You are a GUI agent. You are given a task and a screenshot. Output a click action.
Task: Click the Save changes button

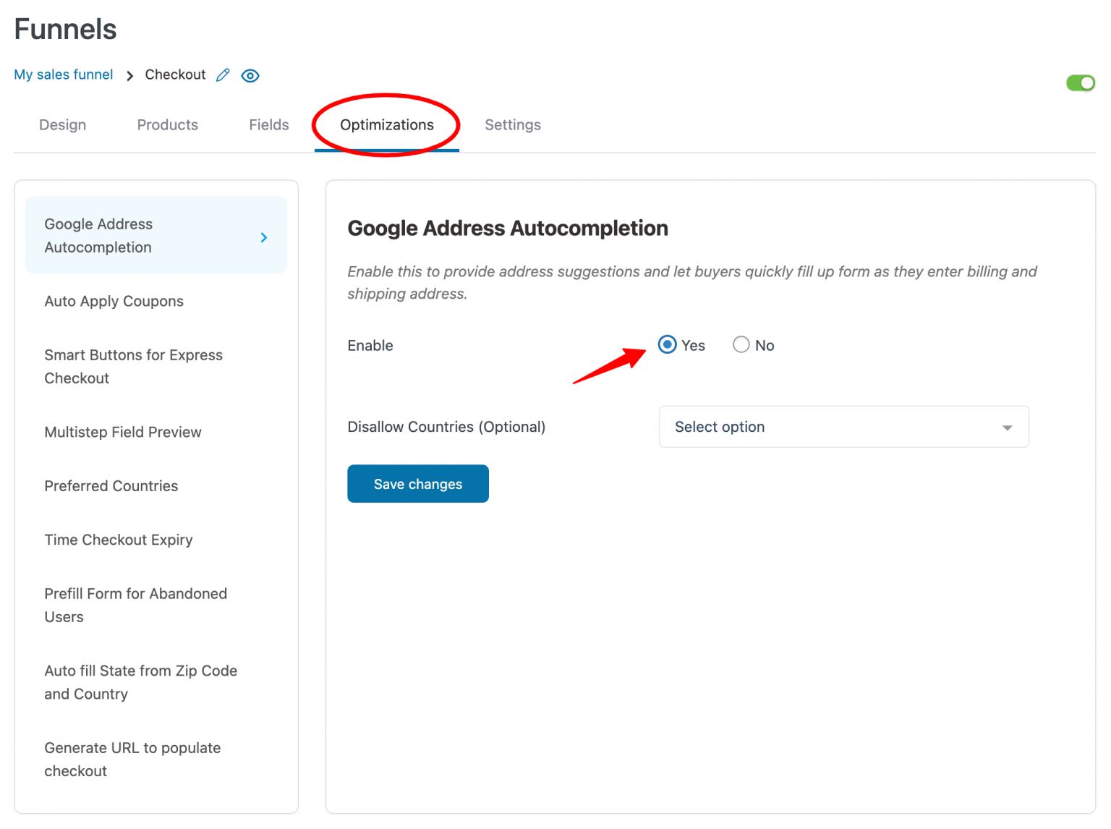point(417,483)
